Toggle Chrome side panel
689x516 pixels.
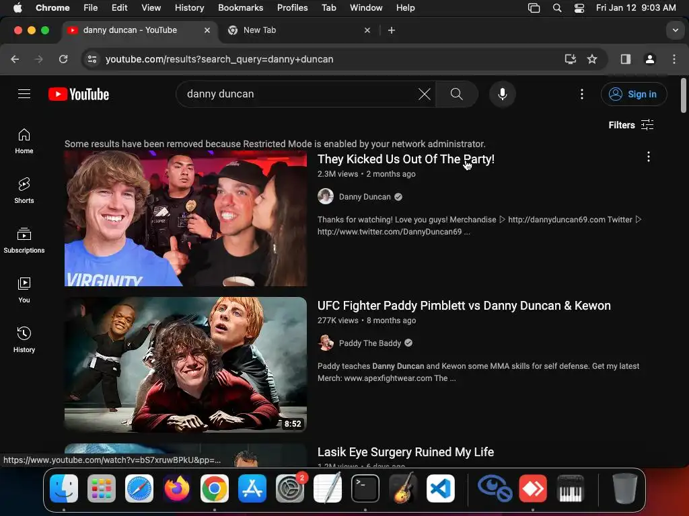pos(626,59)
